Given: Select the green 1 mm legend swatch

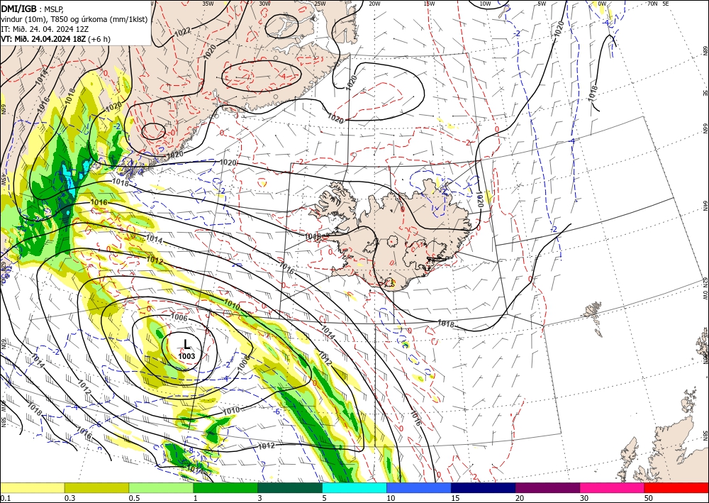Looking at the screenshot, I should [x=225, y=487].
